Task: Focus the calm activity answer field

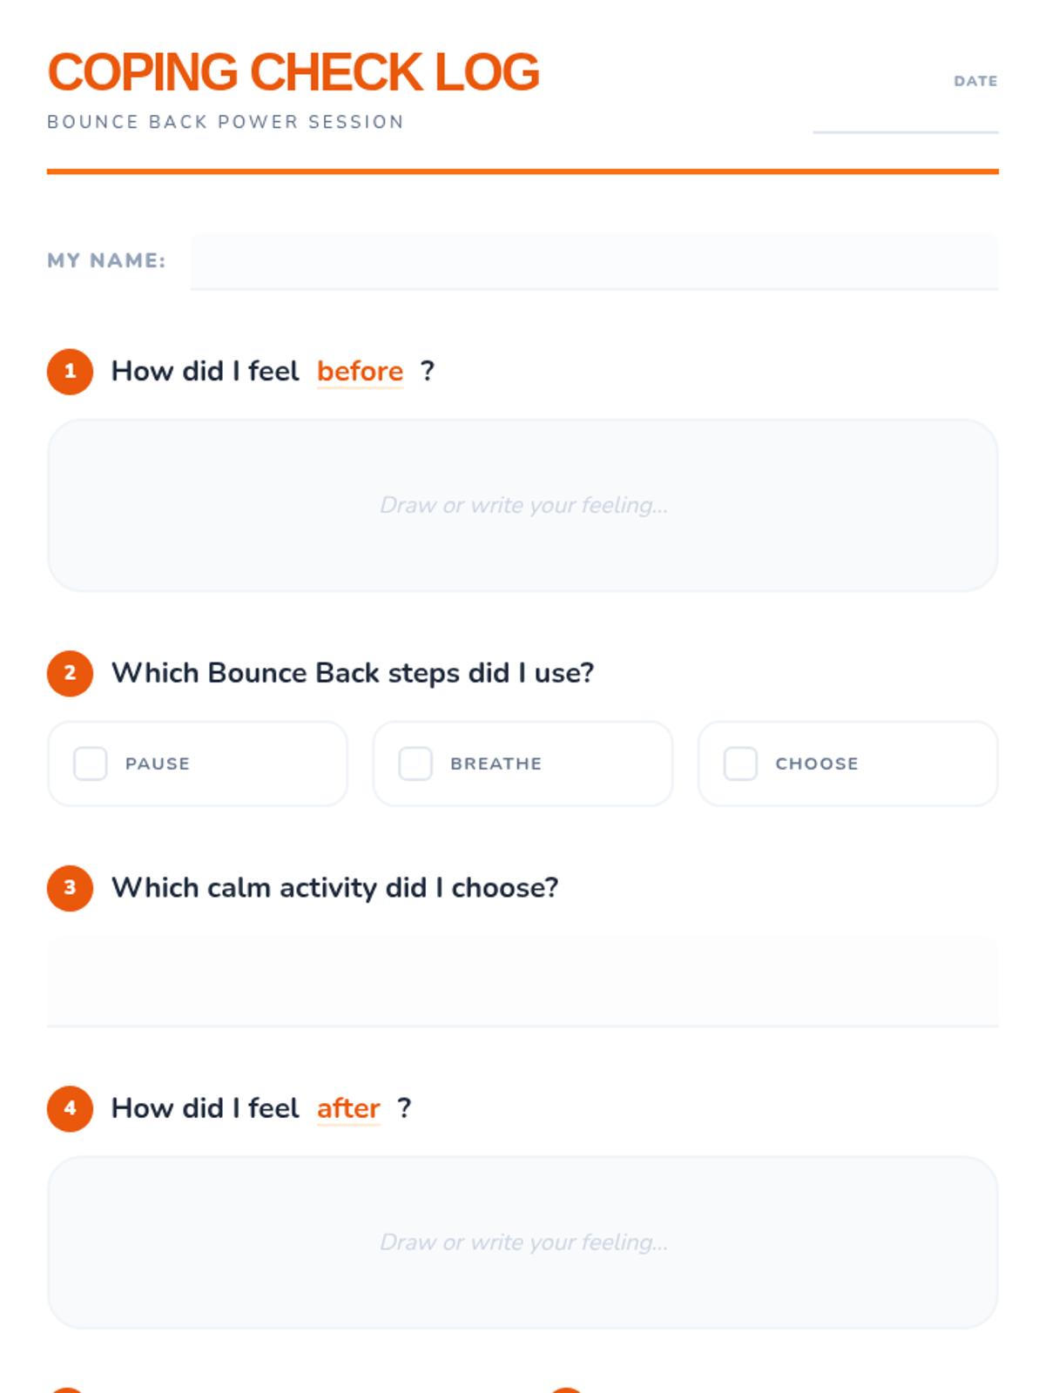Action: point(522,981)
